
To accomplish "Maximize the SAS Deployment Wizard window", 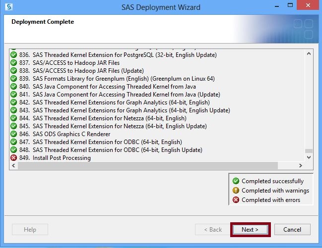I will [290, 5].
